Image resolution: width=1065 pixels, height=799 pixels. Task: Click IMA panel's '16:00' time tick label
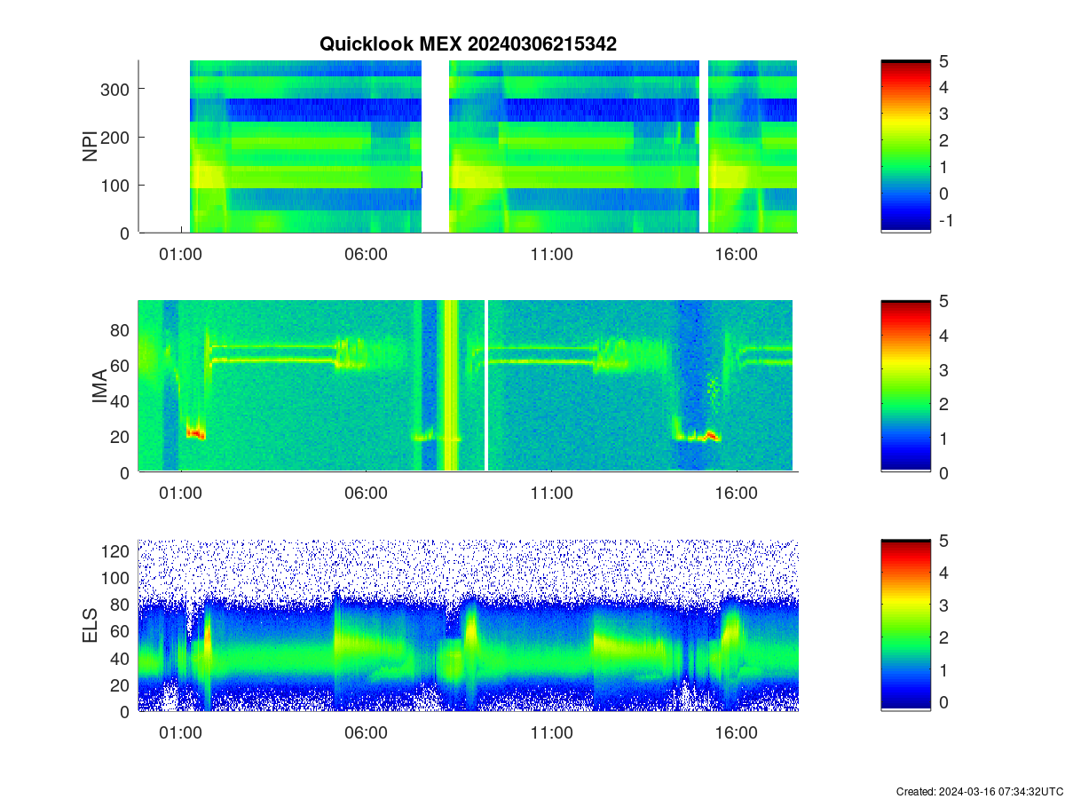coord(737,494)
